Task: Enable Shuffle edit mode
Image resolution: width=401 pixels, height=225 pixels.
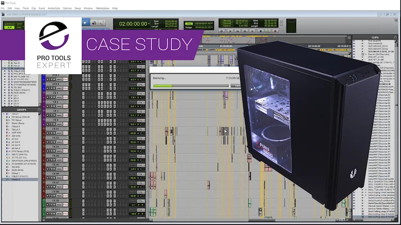Action: coord(10,24)
